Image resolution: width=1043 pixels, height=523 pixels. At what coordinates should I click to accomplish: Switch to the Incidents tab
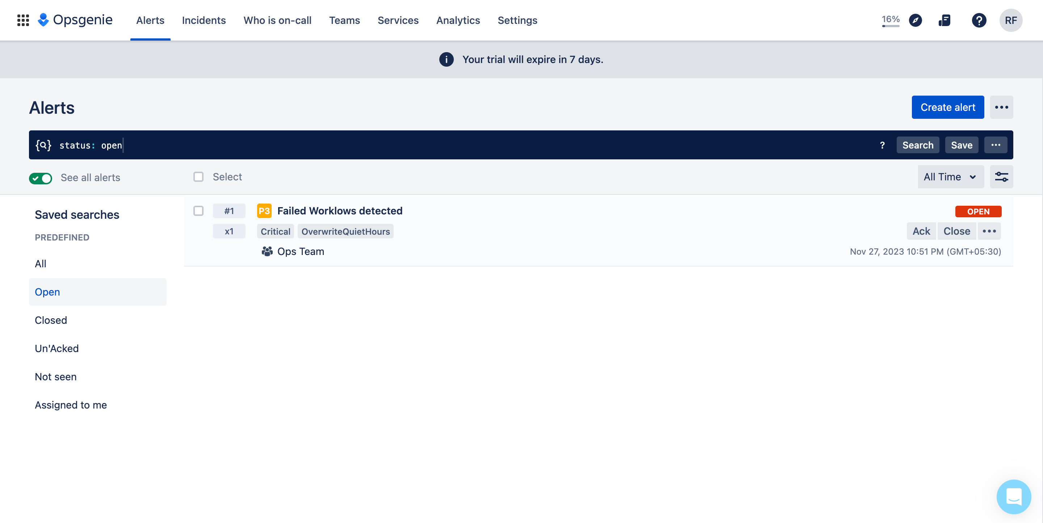204,20
